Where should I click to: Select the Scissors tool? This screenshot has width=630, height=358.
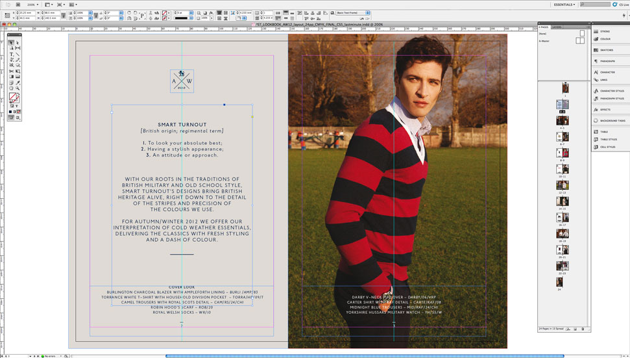pyautogui.click(x=11, y=71)
